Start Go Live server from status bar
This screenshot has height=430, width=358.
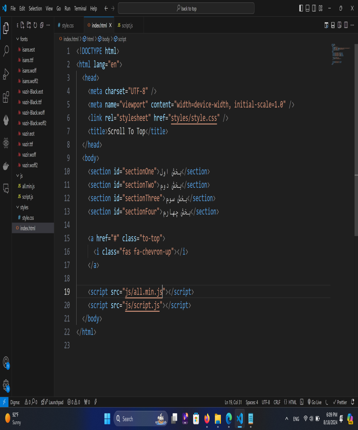coord(314,402)
